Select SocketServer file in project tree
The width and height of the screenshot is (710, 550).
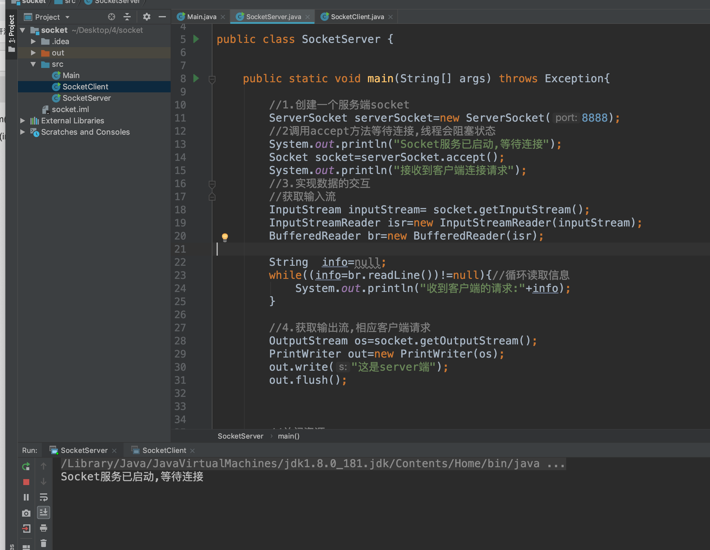[x=87, y=98]
